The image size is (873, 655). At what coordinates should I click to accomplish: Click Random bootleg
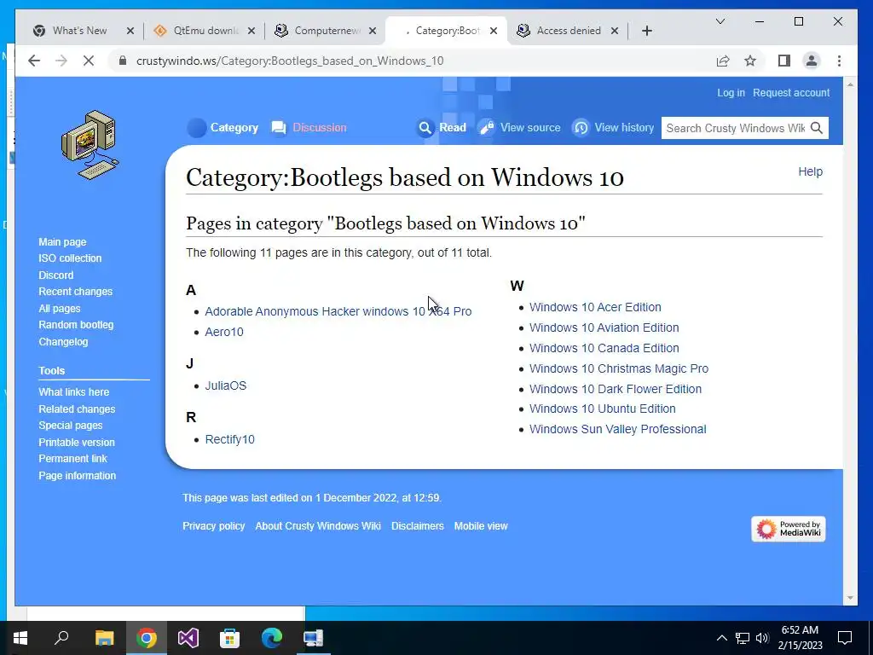click(x=76, y=325)
